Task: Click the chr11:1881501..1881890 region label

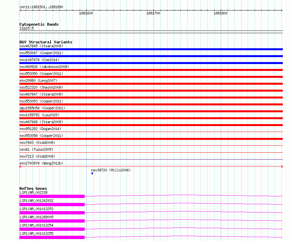Action: click(41, 7)
